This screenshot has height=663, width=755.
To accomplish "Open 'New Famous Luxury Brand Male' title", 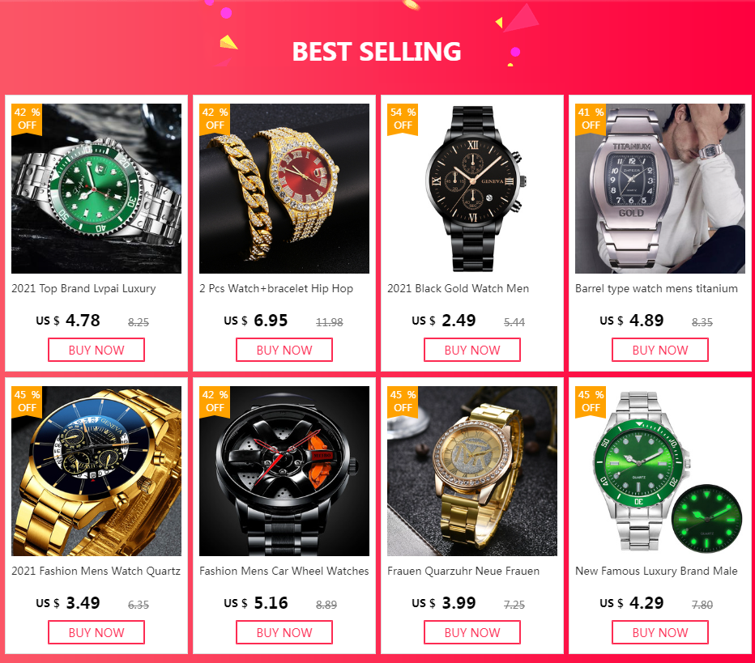I will coord(656,571).
